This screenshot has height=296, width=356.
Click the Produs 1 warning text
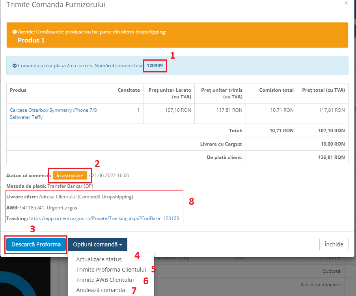[x=31, y=40]
